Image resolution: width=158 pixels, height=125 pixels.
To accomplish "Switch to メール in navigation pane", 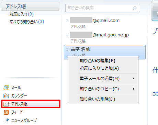I will click(16, 88).
